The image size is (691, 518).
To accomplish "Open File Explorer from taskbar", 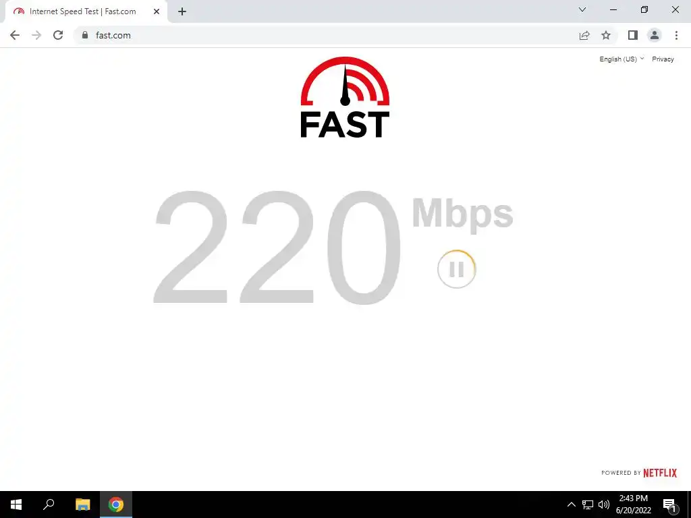I will [82, 505].
